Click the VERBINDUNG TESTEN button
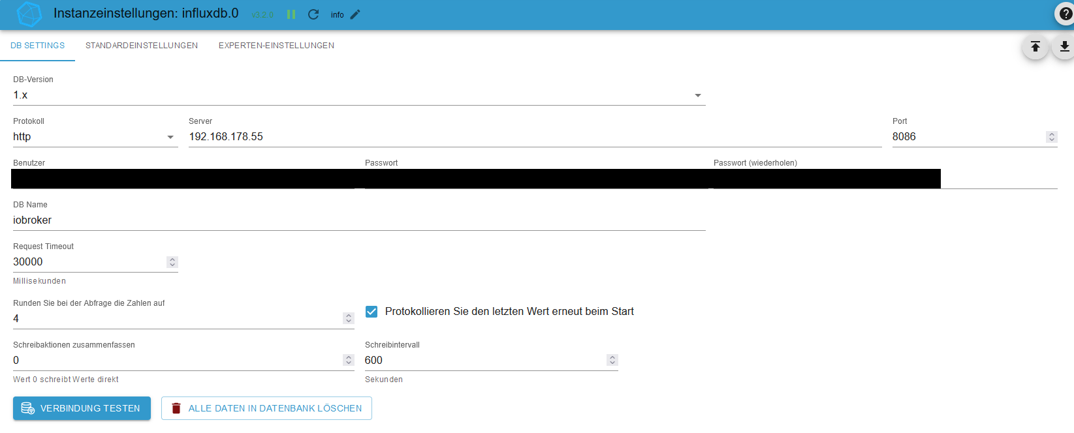Image resolution: width=1074 pixels, height=433 pixels. click(82, 408)
